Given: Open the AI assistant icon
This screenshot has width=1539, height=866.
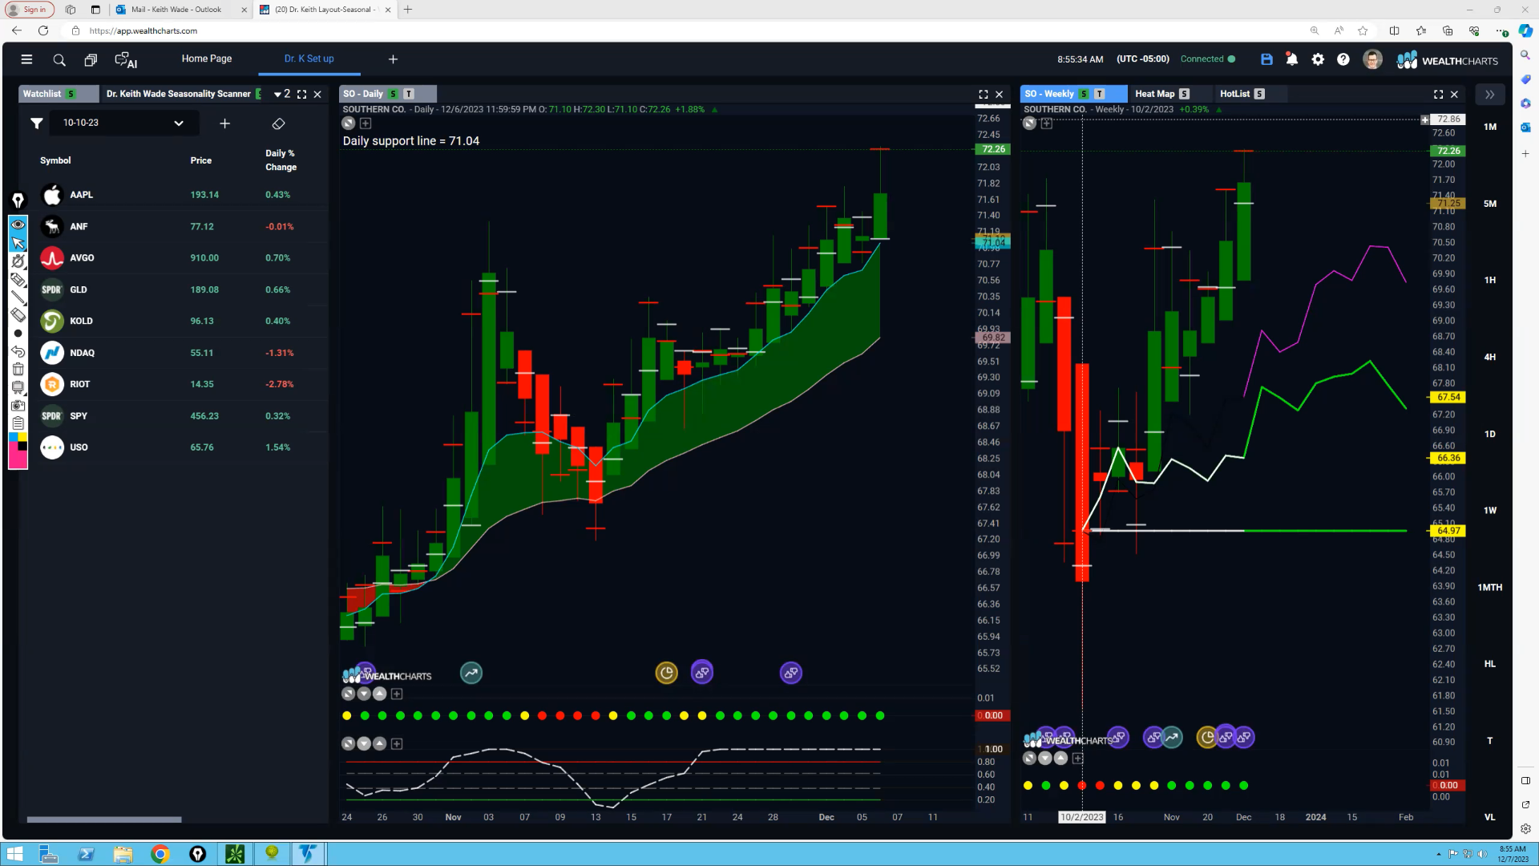Looking at the screenshot, I should click(126, 59).
